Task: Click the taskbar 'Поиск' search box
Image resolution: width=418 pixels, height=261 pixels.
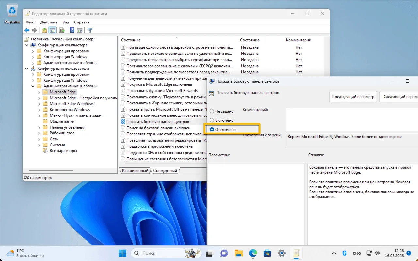Action: click(165, 253)
